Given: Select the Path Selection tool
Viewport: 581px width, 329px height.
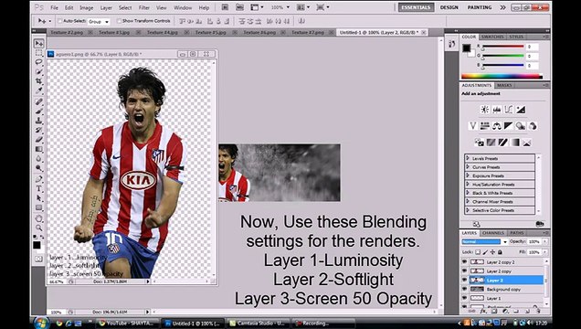Looking at the screenshot, I should click(38, 198).
